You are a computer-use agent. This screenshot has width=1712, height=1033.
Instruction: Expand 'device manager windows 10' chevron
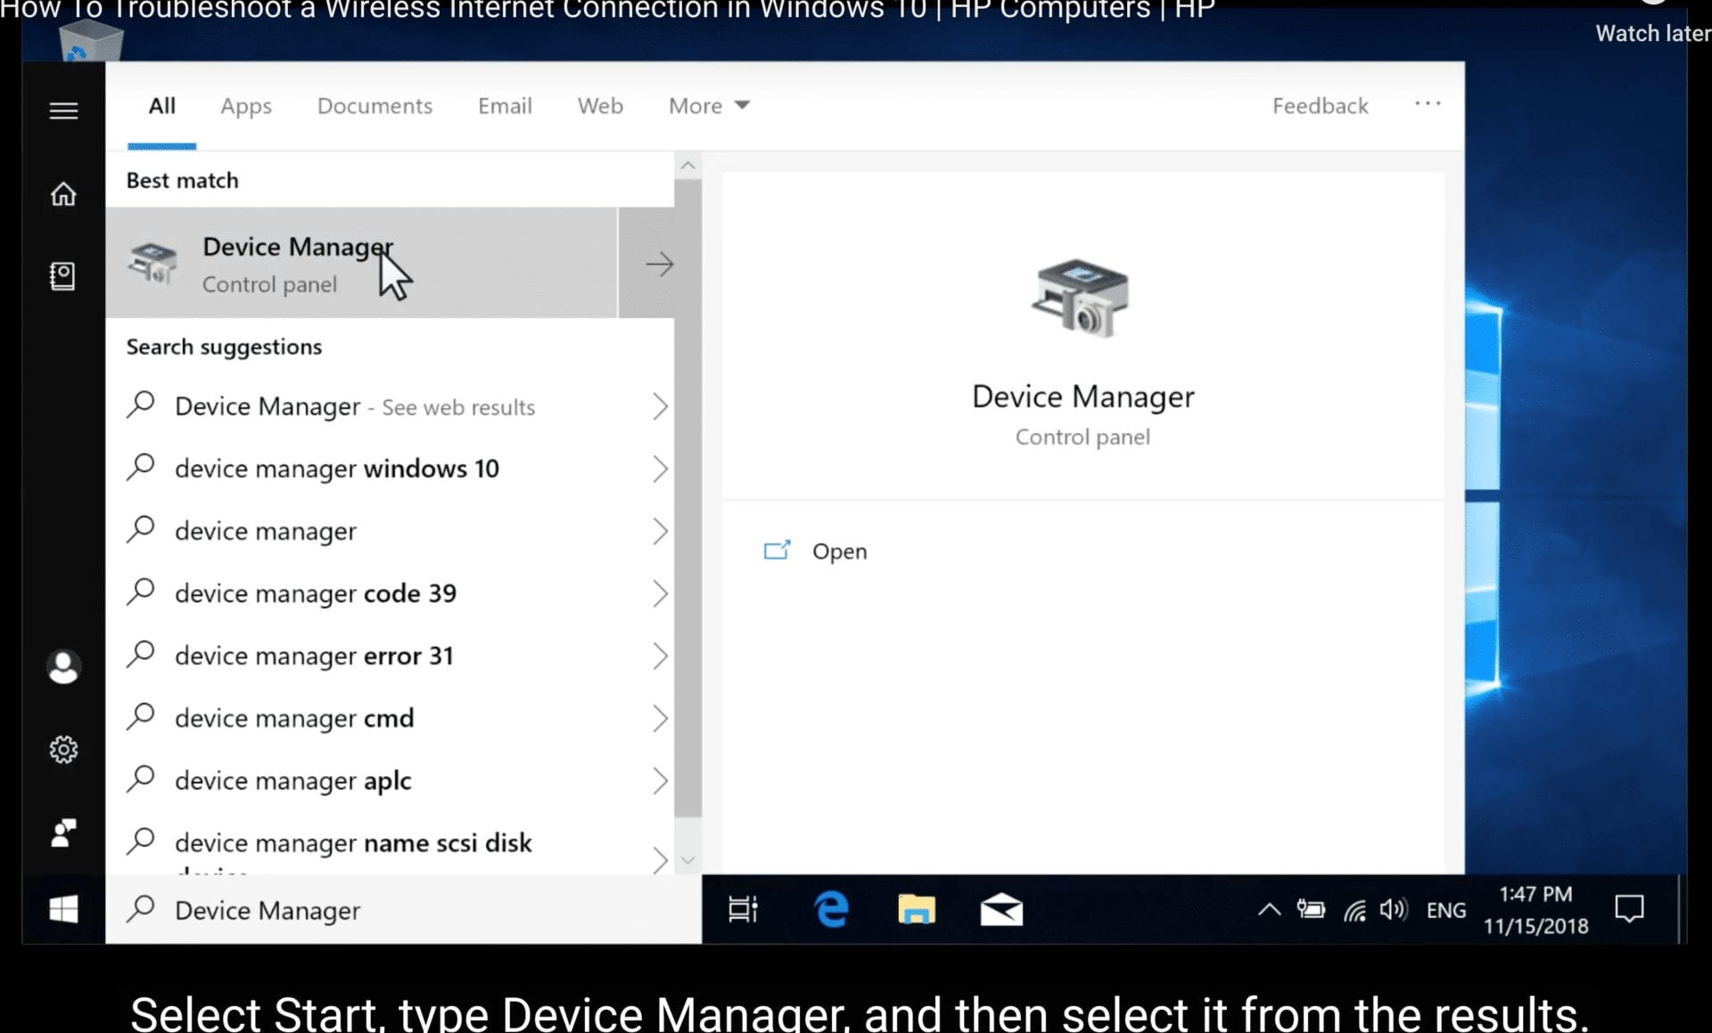coord(660,469)
